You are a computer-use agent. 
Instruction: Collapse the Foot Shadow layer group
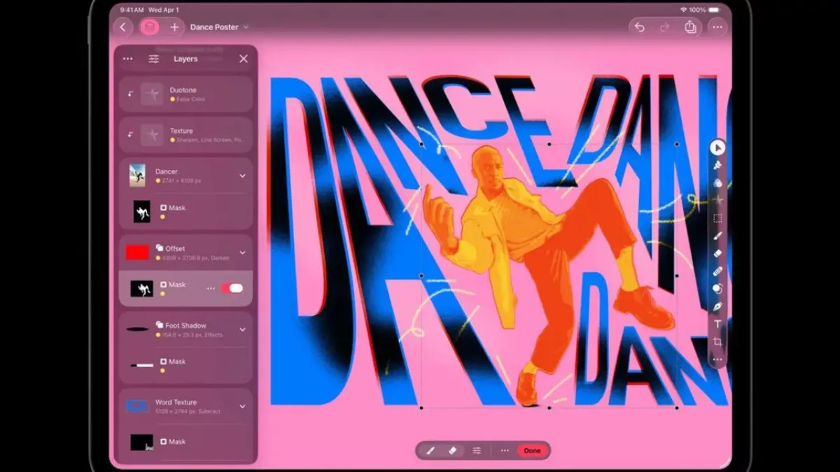click(x=242, y=329)
